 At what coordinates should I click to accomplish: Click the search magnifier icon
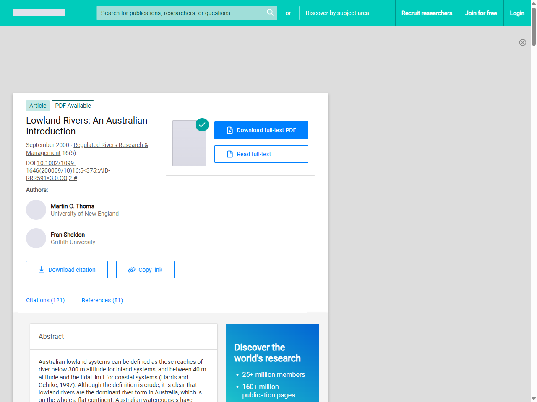tap(270, 13)
